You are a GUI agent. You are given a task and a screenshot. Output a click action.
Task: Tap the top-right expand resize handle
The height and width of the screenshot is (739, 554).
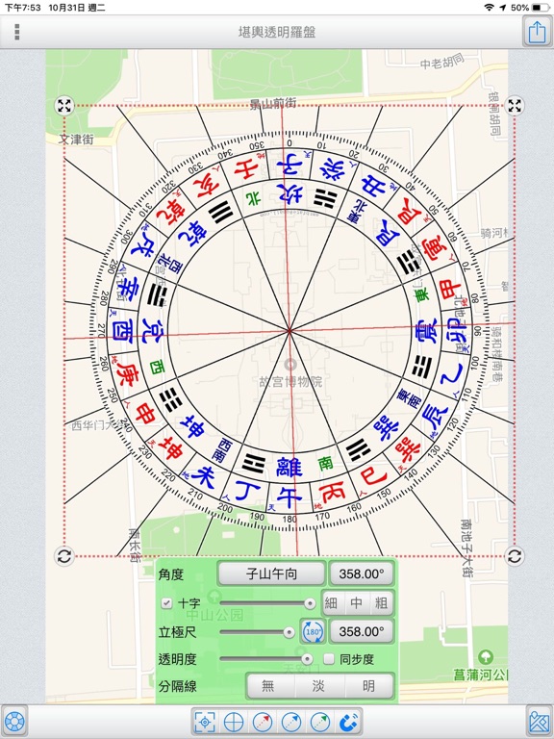click(x=515, y=106)
